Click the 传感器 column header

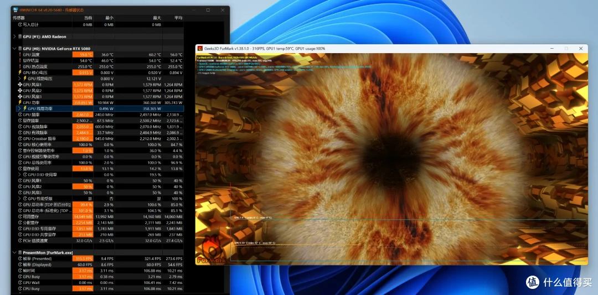(x=19, y=18)
